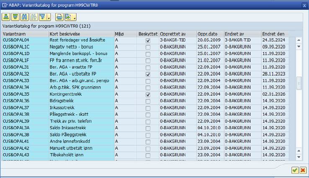Select variant CUS&OPAL42
309x178 pixels.
[16, 148]
